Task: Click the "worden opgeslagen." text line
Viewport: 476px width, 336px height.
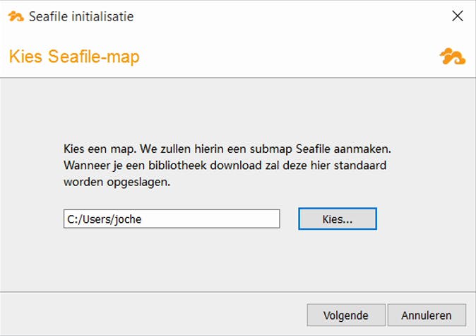Action: click(x=117, y=181)
